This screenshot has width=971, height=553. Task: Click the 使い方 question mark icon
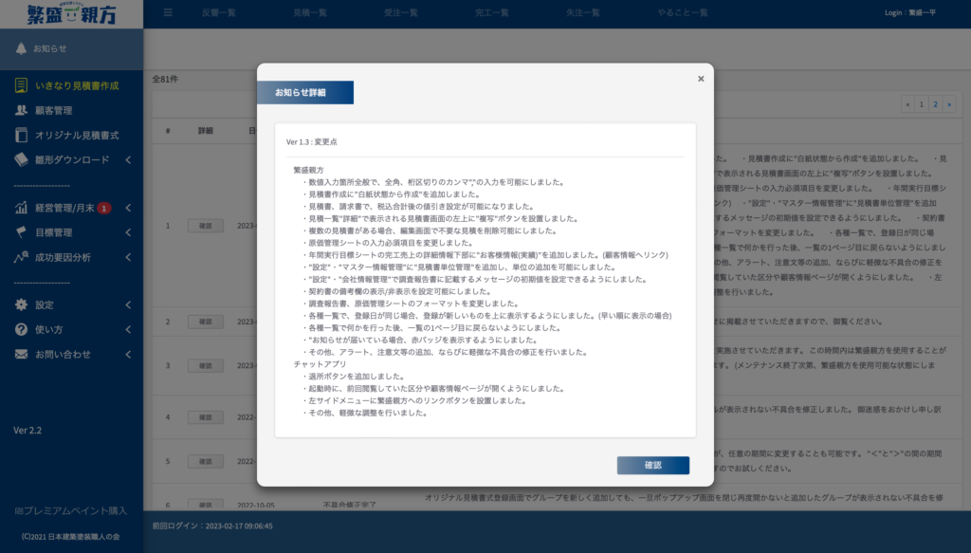pos(21,329)
